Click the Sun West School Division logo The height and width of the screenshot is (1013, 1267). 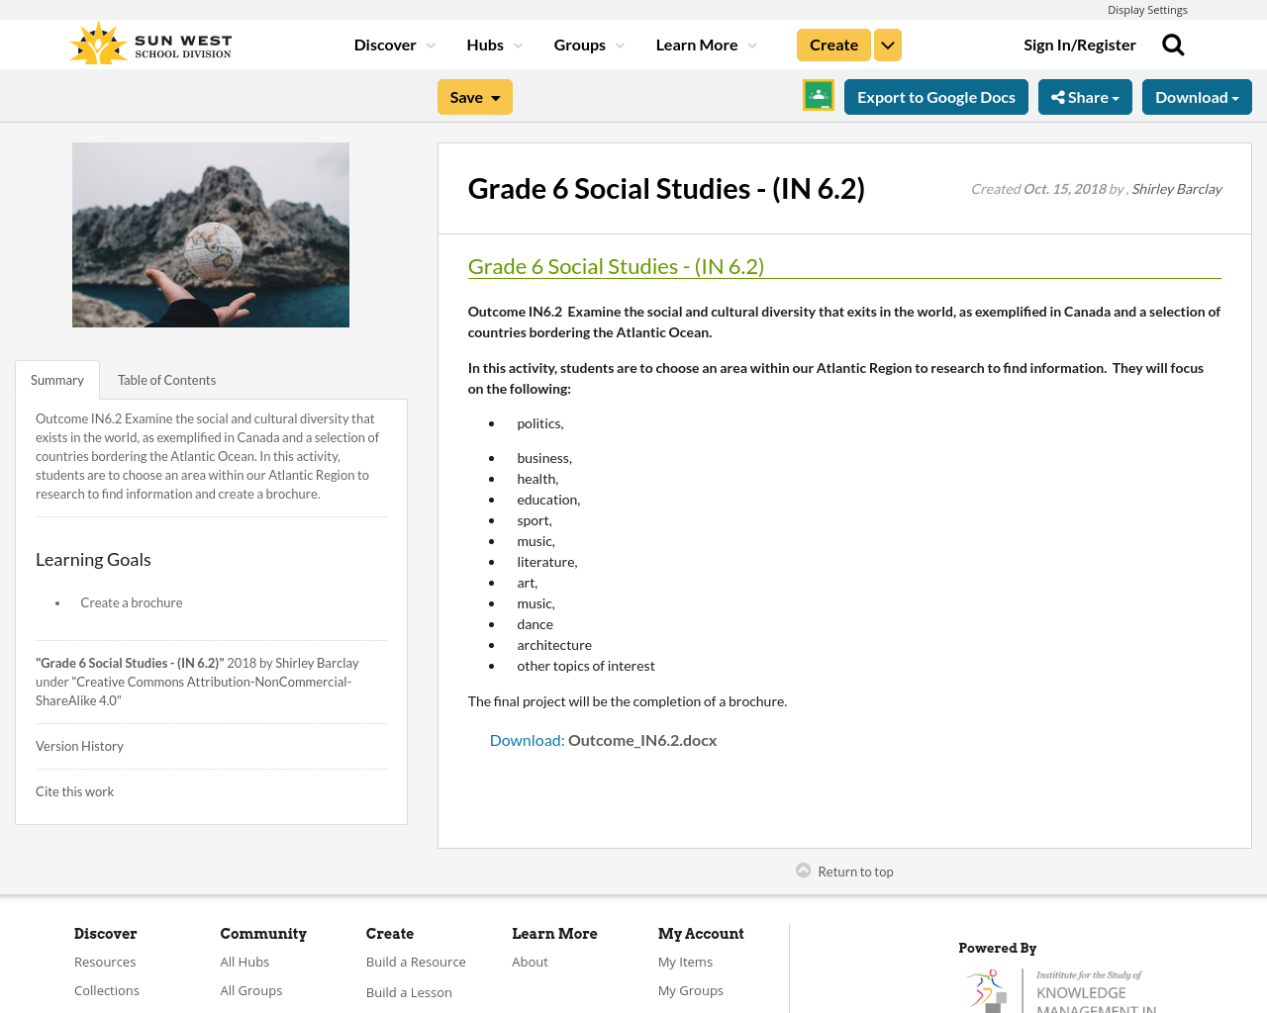[x=150, y=45]
